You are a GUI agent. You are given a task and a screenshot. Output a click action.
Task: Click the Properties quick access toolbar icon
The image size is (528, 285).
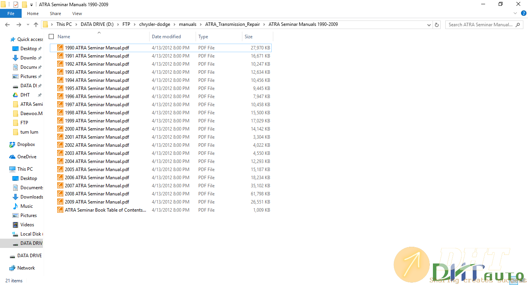16,5
